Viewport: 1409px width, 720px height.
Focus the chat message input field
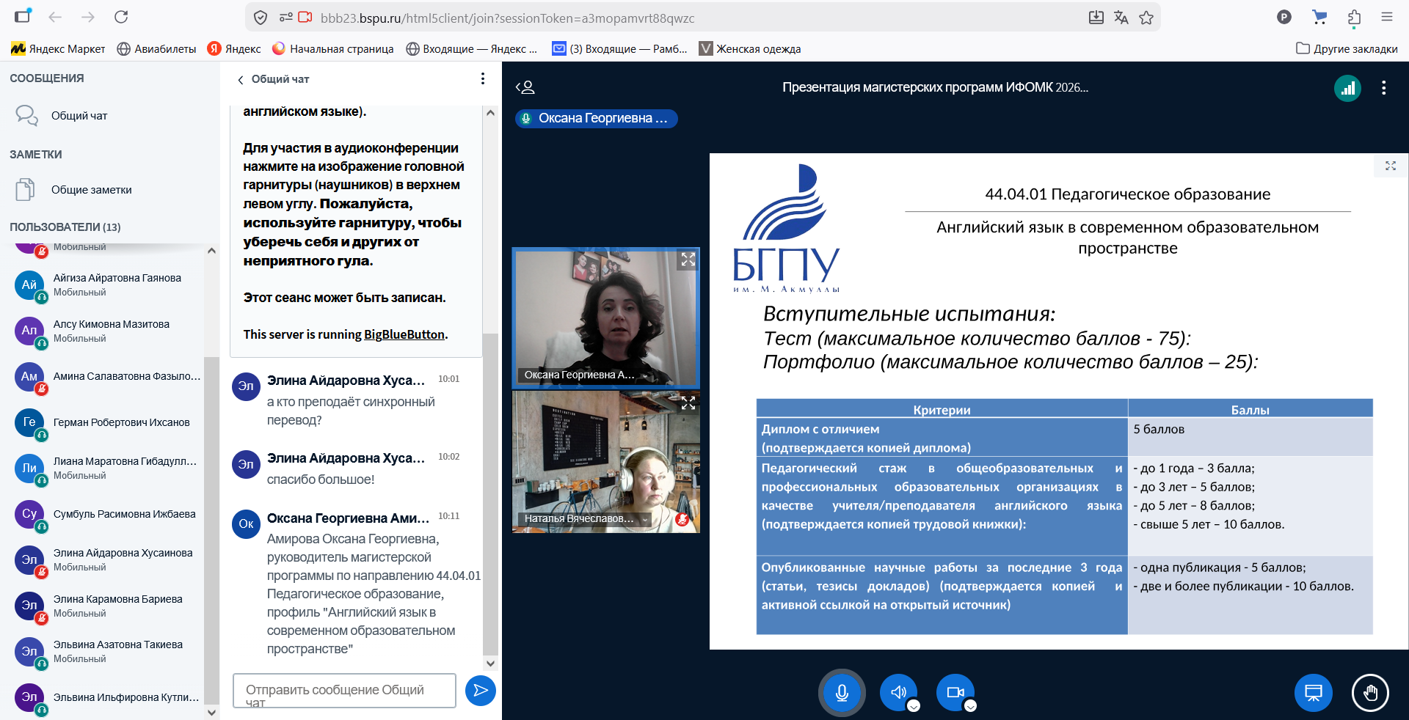tap(344, 691)
